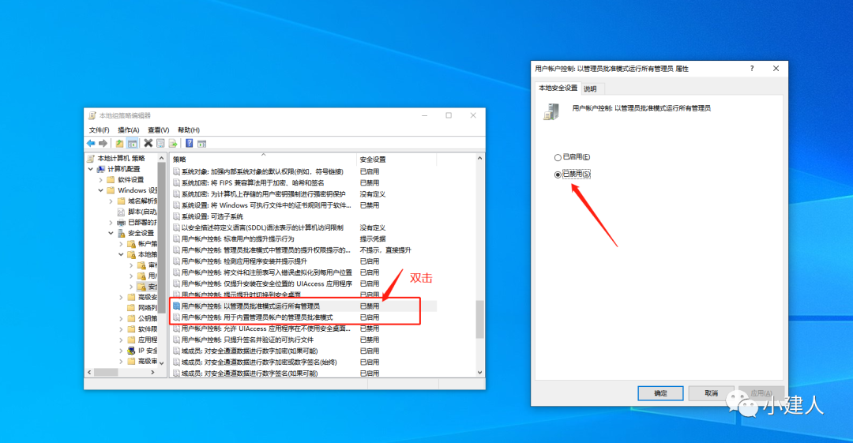This screenshot has height=443, width=853.
Task: Switch to the 本地安全设置 tab
Action: click(558, 88)
